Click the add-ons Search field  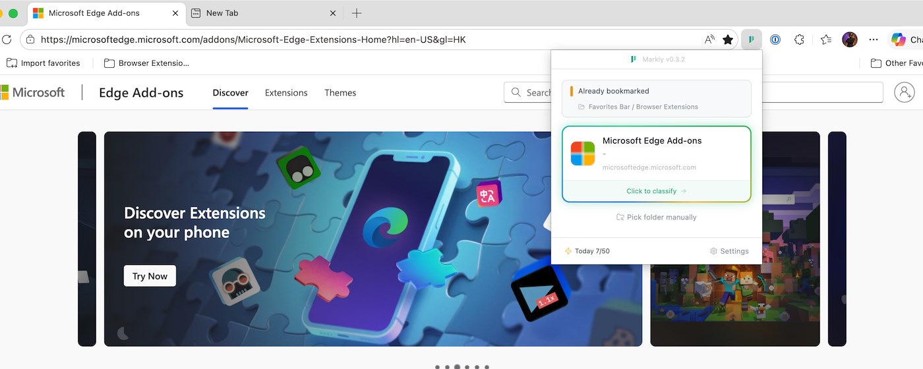[x=694, y=92]
